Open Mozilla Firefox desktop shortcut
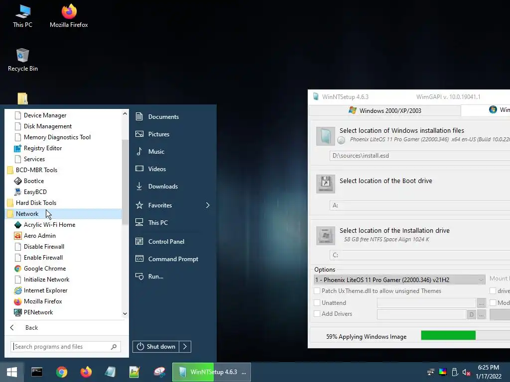 click(69, 15)
